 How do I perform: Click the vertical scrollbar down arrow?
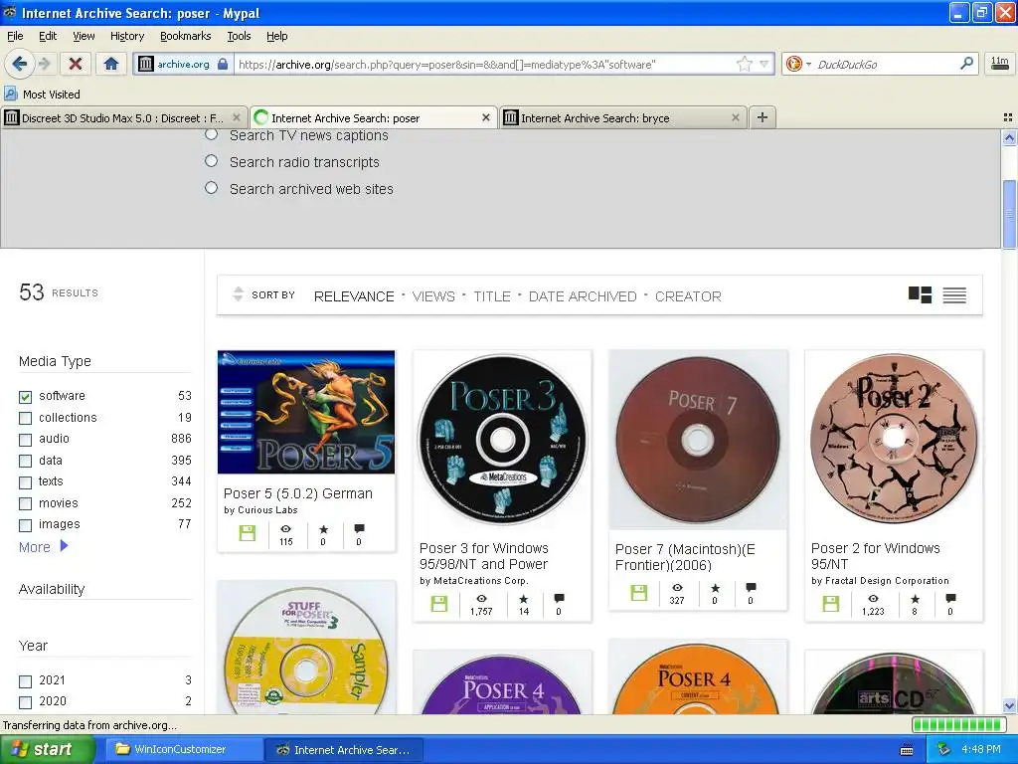click(1009, 706)
